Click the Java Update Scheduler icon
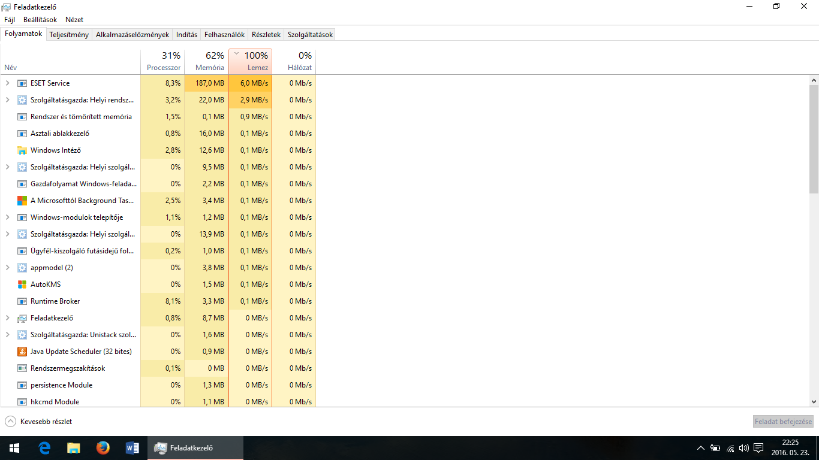 click(22, 352)
